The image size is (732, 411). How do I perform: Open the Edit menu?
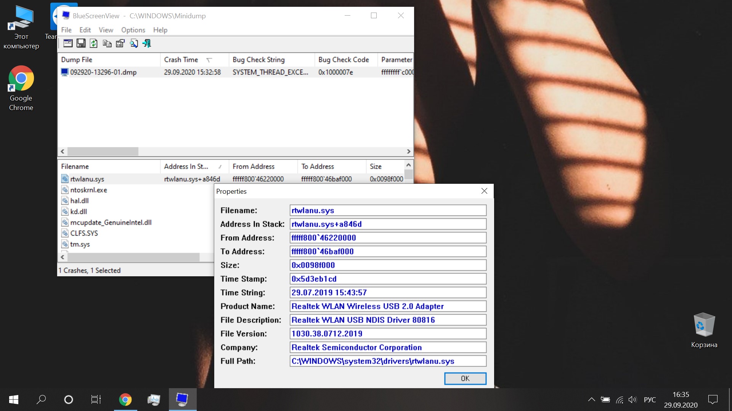pos(85,30)
